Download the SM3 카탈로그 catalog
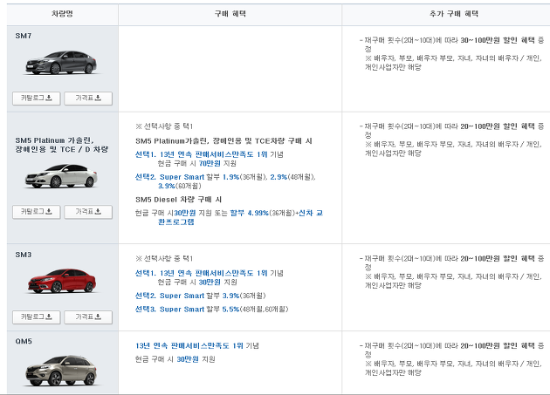Viewport: 550px width, 395px height. pos(37,317)
